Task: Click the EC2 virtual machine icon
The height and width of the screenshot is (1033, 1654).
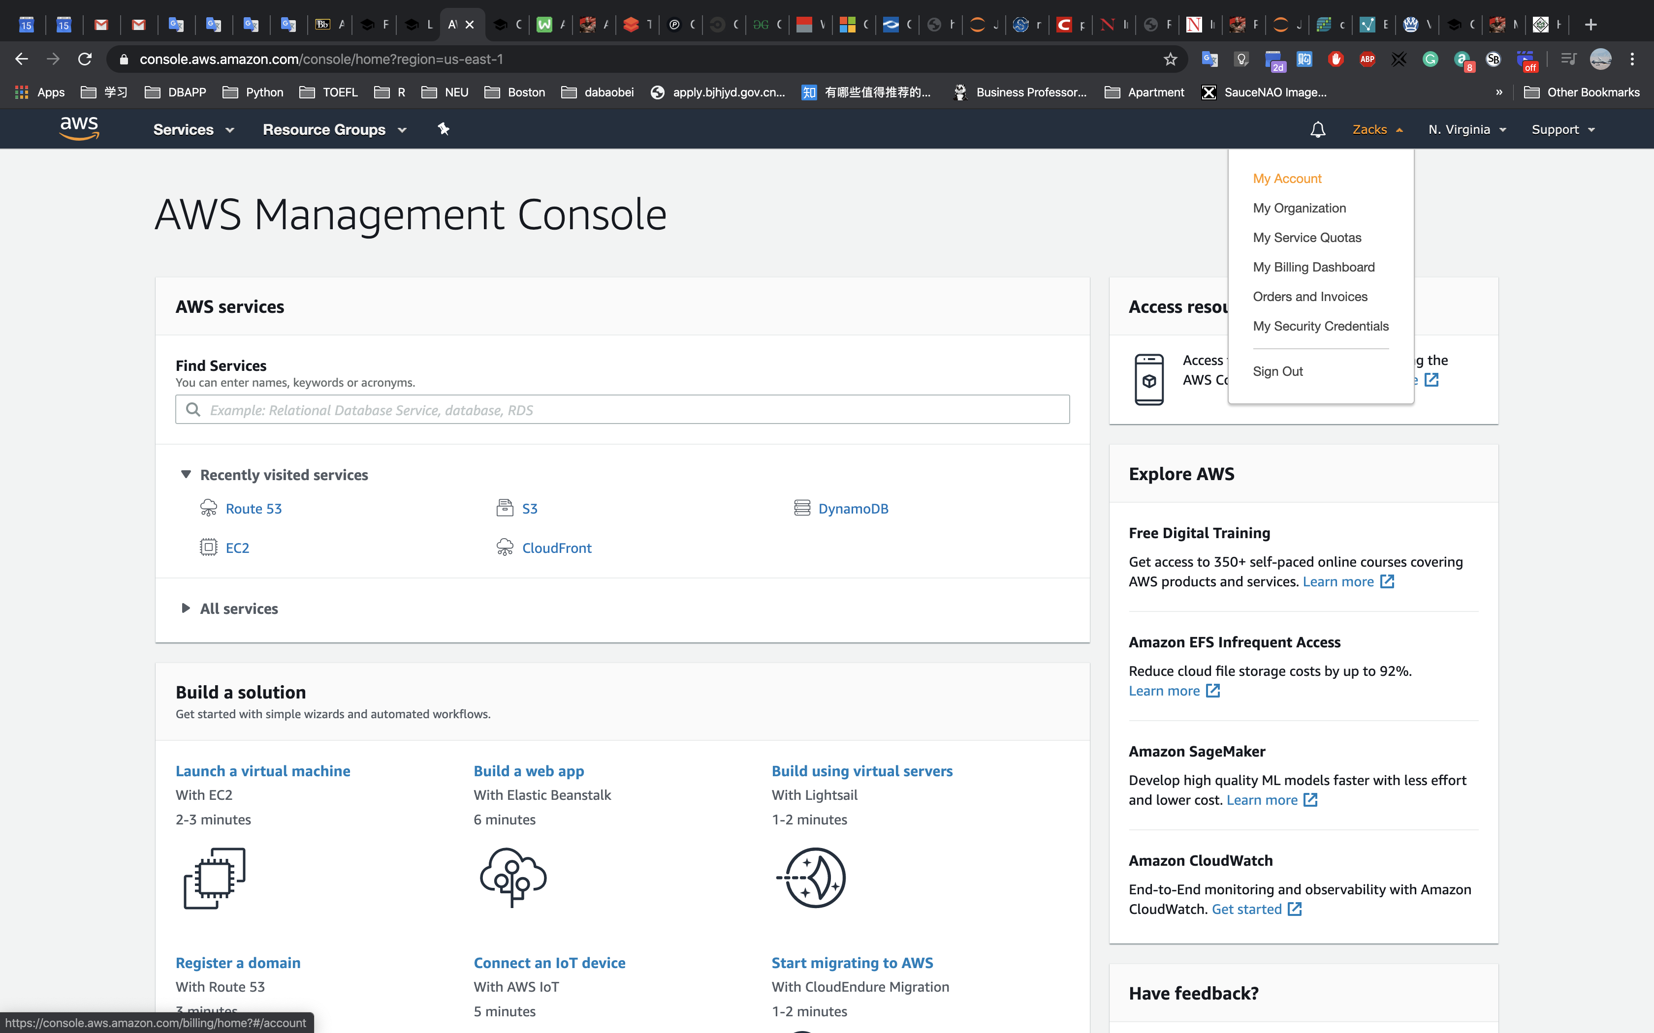Action: 214,878
